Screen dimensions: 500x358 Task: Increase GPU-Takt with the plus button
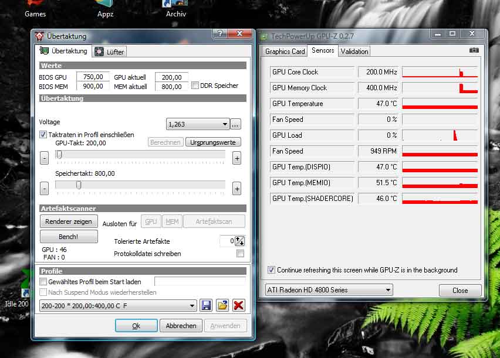pos(237,158)
